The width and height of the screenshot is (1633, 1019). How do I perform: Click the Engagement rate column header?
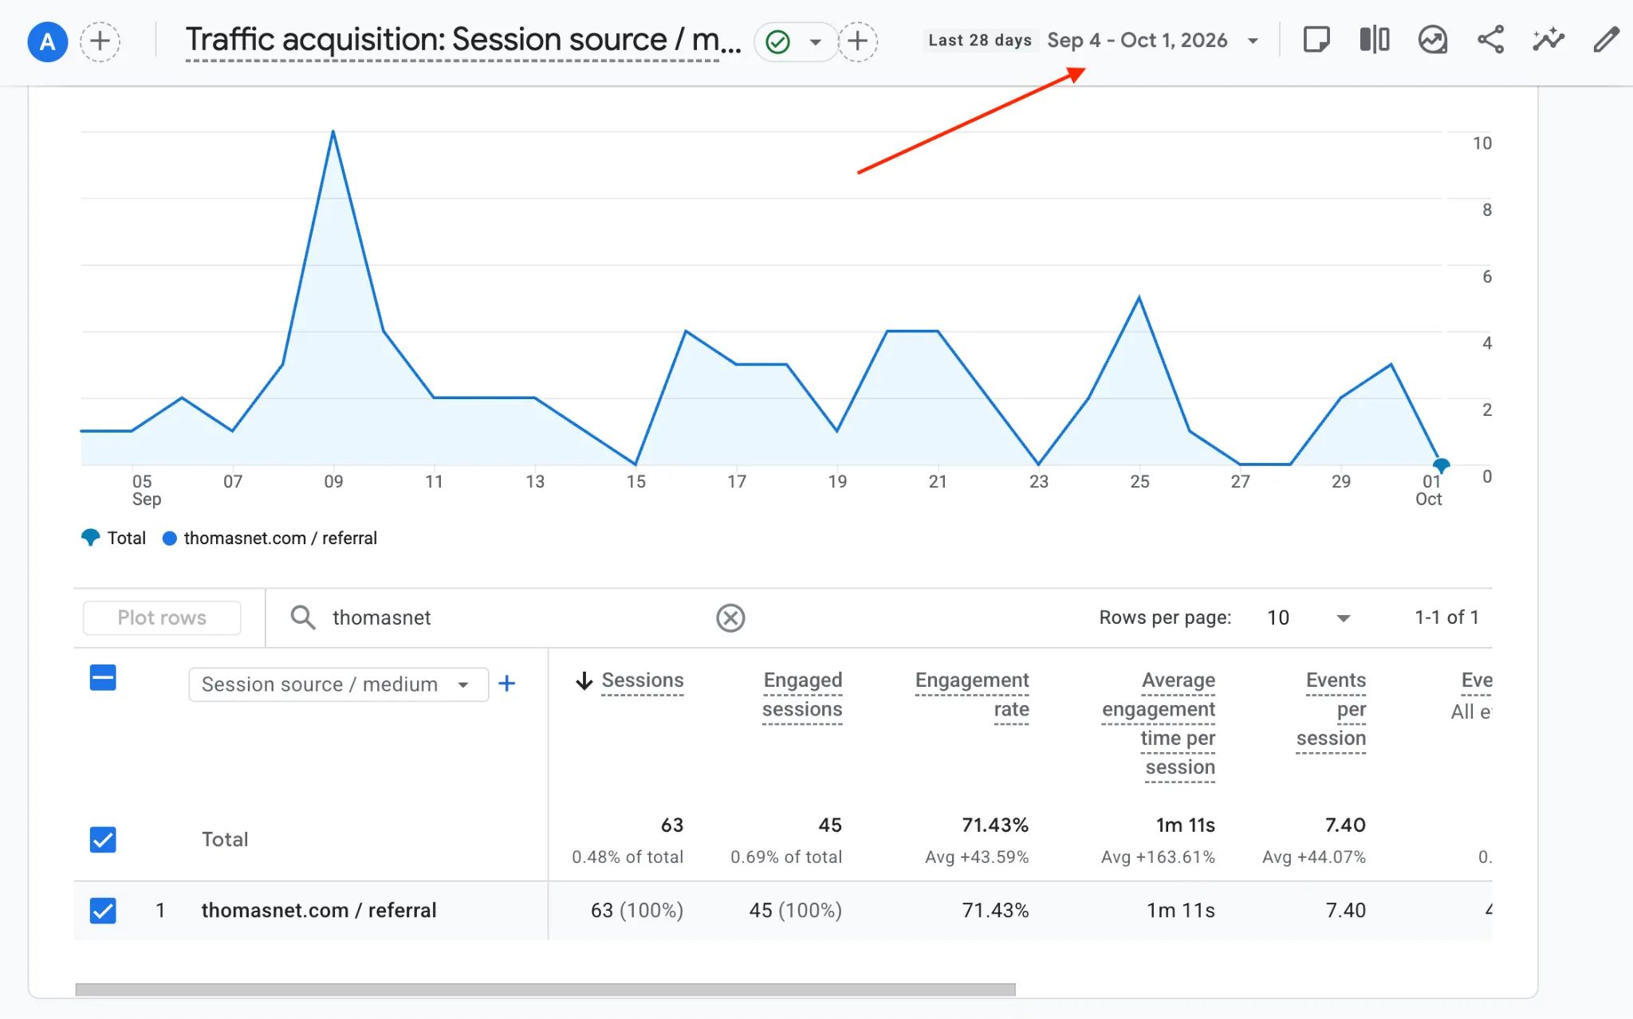(x=971, y=695)
